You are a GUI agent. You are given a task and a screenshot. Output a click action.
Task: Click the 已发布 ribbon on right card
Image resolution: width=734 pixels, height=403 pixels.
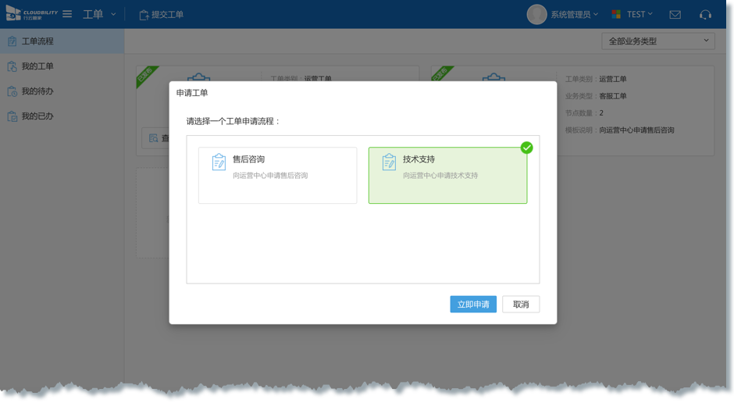[441, 75]
